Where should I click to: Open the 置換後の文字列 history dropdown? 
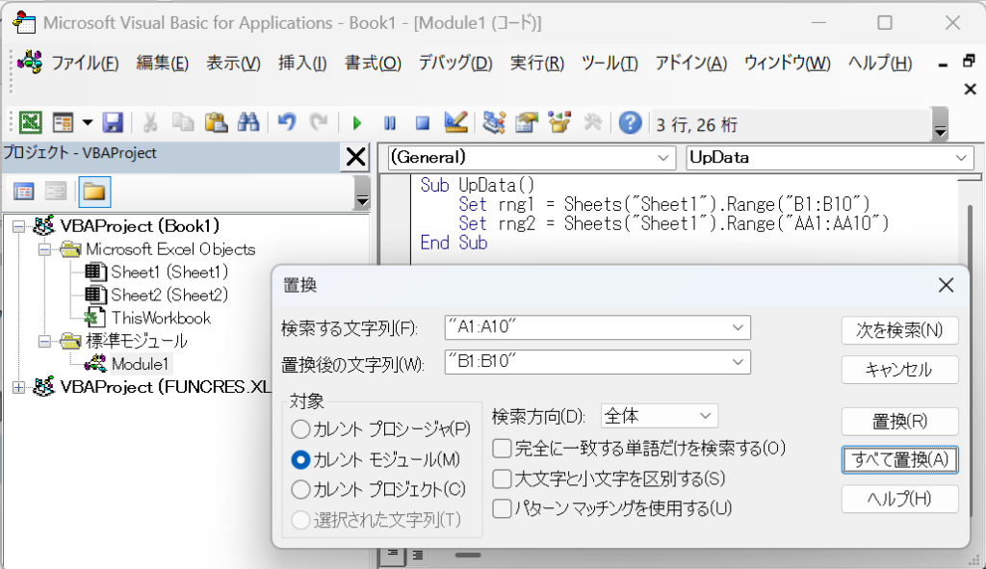(738, 362)
